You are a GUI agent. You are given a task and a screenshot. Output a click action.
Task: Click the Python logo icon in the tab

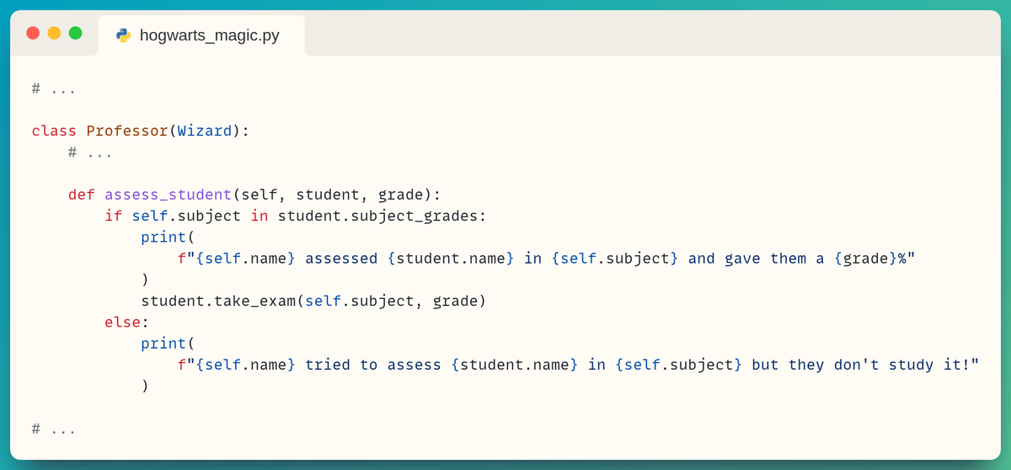click(124, 35)
